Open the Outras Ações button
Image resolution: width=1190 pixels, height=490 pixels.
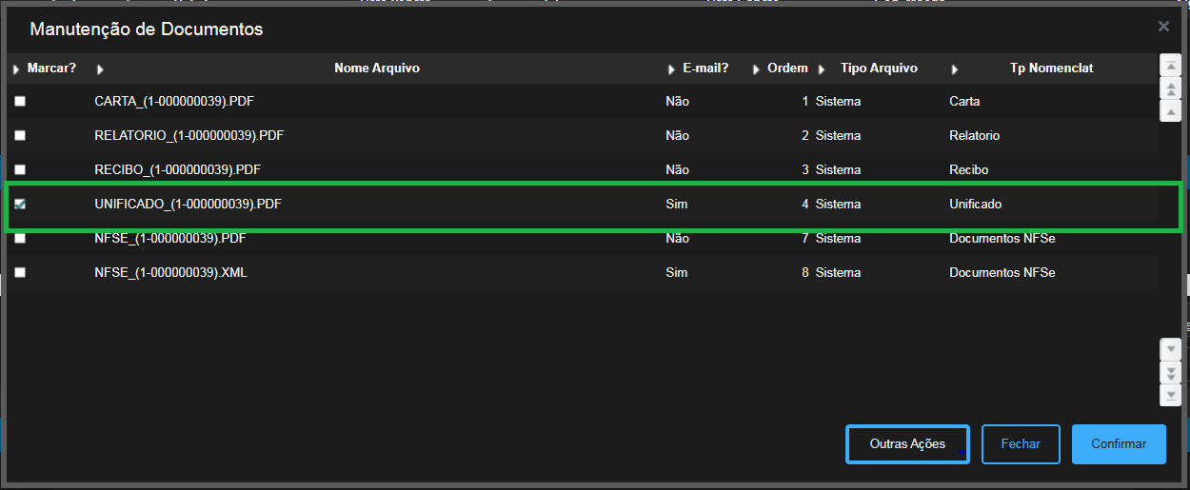907,444
